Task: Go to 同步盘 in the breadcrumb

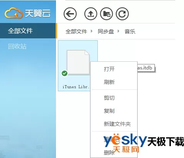Action: (x=106, y=31)
